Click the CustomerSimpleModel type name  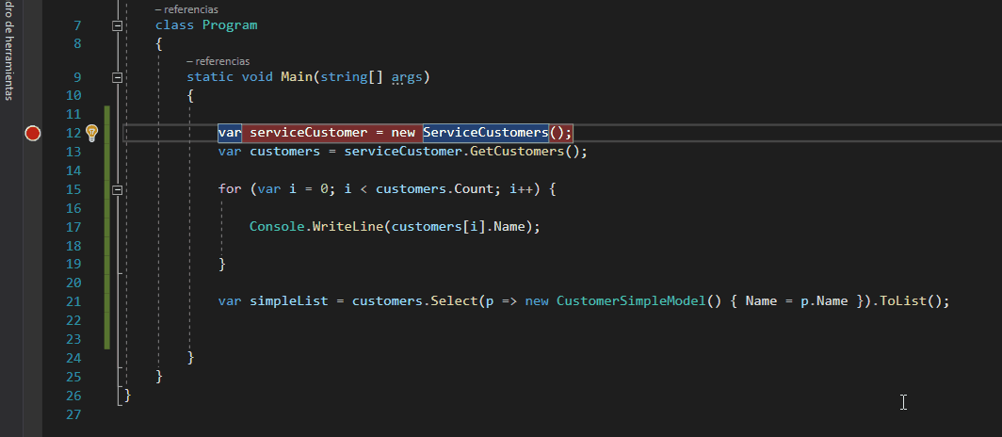click(630, 301)
